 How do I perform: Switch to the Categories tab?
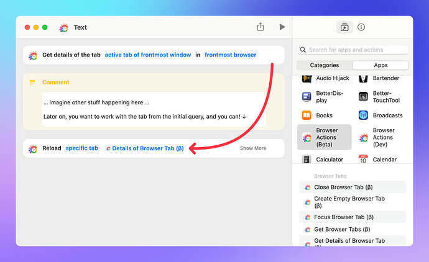tap(325, 65)
